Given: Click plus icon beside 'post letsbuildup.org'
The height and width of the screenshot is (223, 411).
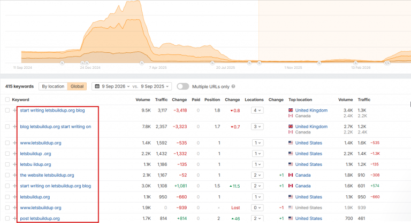Looking at the screenshot, I should pyautogui.click(x=14, y=218).
